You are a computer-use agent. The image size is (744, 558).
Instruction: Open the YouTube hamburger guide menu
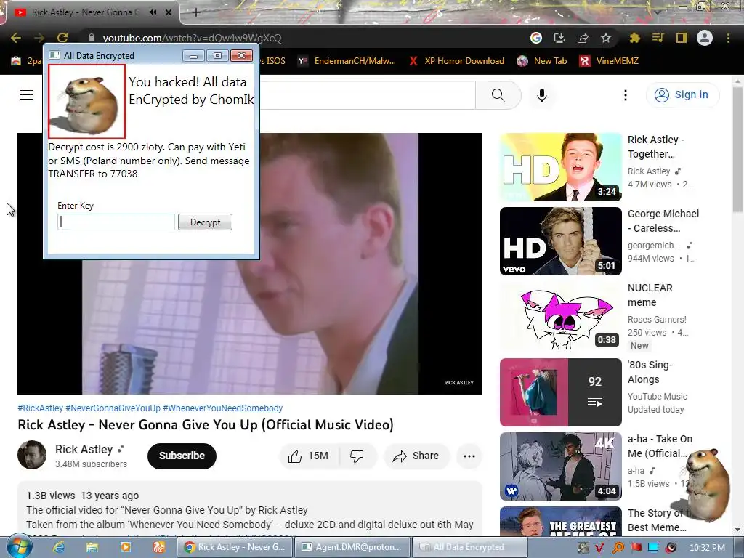(26, 95)
